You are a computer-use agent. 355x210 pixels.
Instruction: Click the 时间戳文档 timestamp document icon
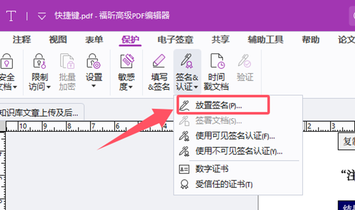217,62
